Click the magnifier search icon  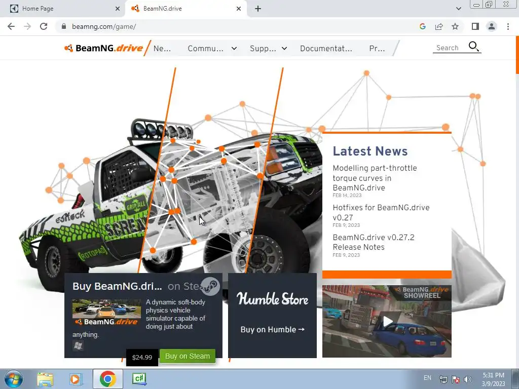point(474,47)
